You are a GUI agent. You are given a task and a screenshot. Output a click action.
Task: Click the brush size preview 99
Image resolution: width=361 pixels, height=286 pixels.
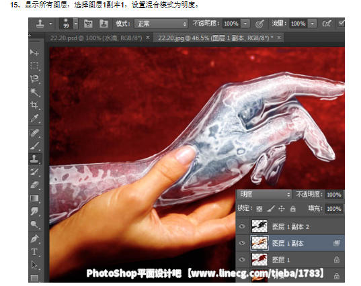tap(66, 23)
